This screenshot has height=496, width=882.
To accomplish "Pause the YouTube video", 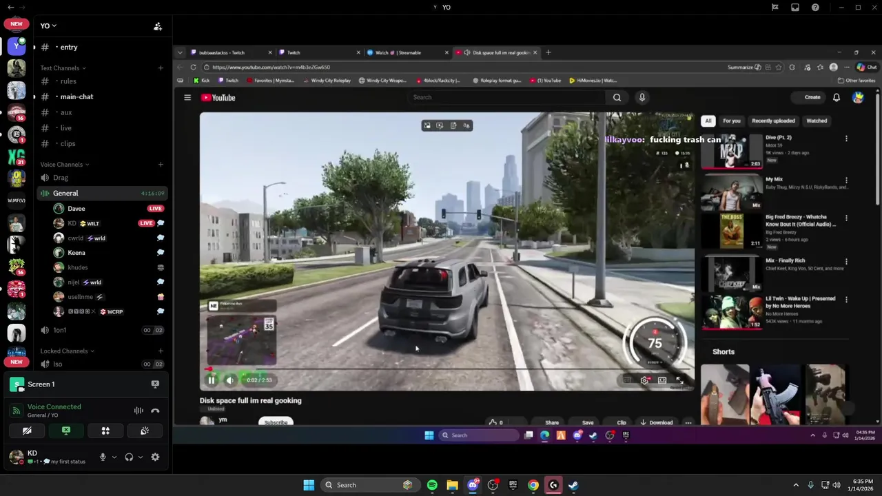I will click(x=212, y=380).
